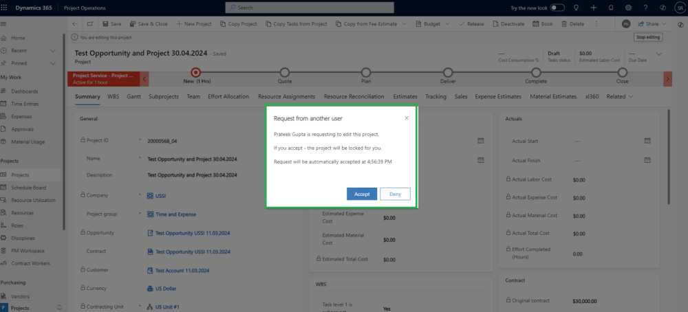The width and height of the screenshot is (688, 312).
Task: Click Copy Tasks from Project
Action: 296,23
